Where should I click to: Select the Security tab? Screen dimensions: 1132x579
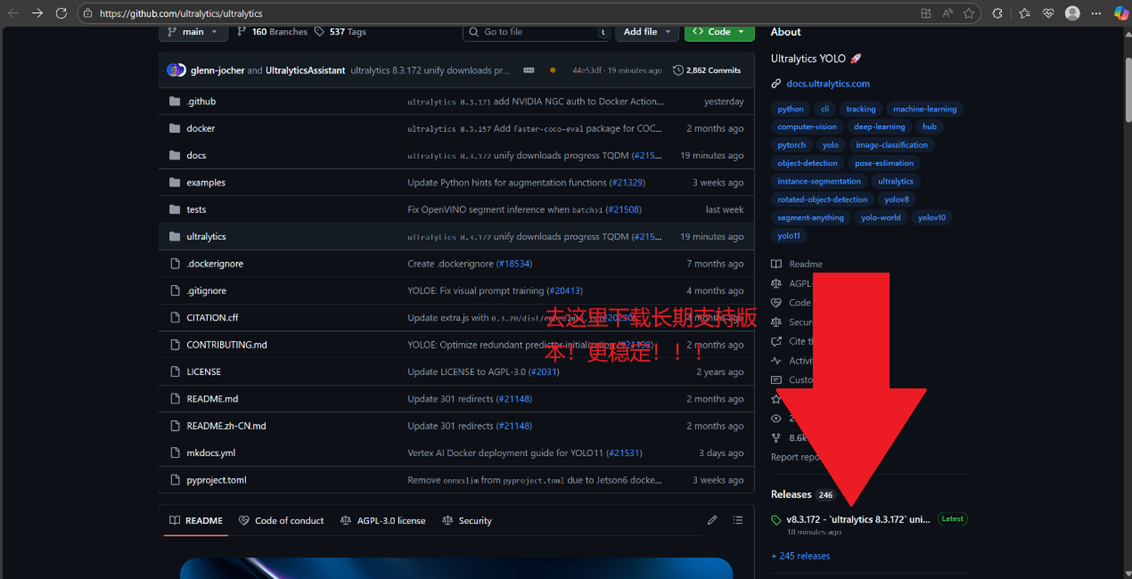467,521
